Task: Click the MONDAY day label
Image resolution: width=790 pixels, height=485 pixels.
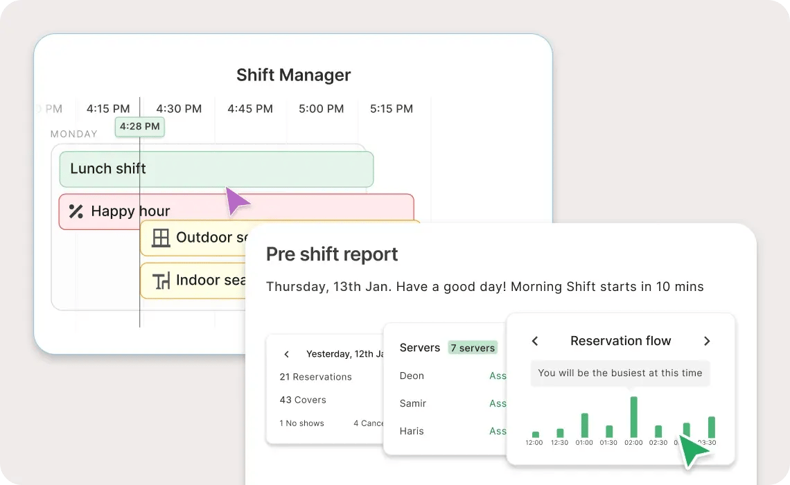Action: pyautogui.click(x=74, y=134)
